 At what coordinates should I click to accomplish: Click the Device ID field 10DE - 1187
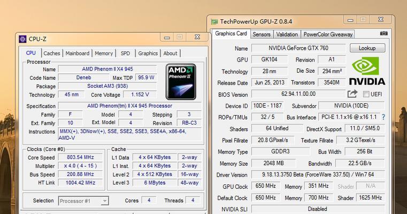tap(267, 106)
